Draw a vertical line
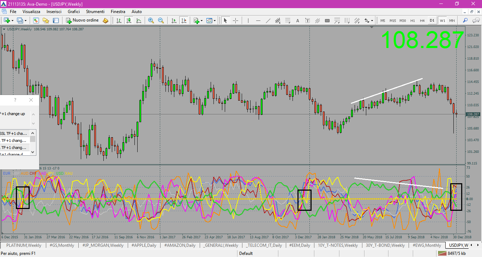Viewport: 482px width, 257px height. (x=248, y=20)
